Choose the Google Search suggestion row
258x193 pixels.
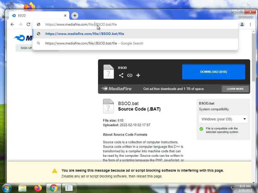(x=135, y=43)
